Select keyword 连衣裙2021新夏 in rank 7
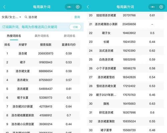This screenshot has height=133, width=167. pyautogui.click(x=23, y=106)
